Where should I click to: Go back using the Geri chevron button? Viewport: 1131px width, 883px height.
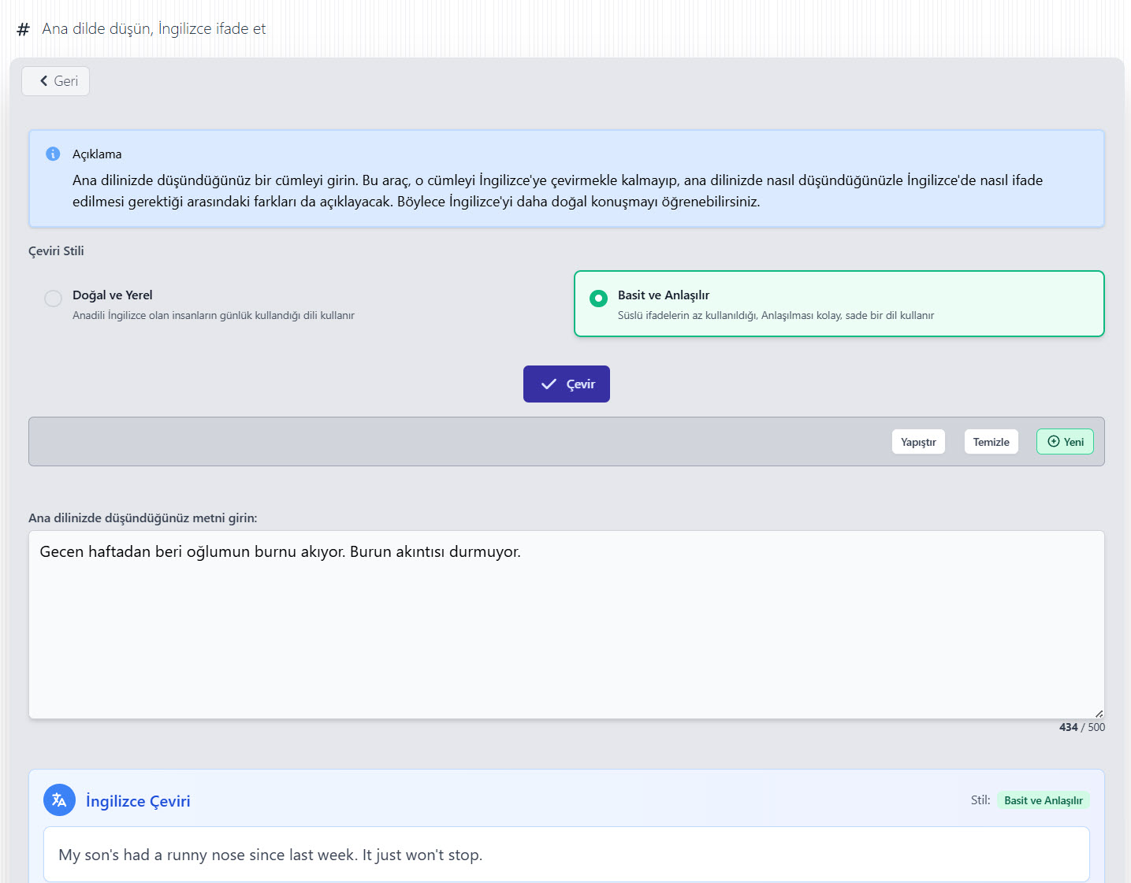click(55, 81)
